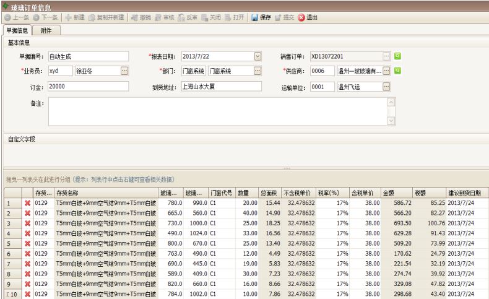Click the 撤销 toolbar button

click(x=141, y=17)
